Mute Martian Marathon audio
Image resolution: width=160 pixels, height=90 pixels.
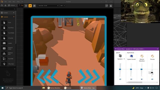pos(142,79)
